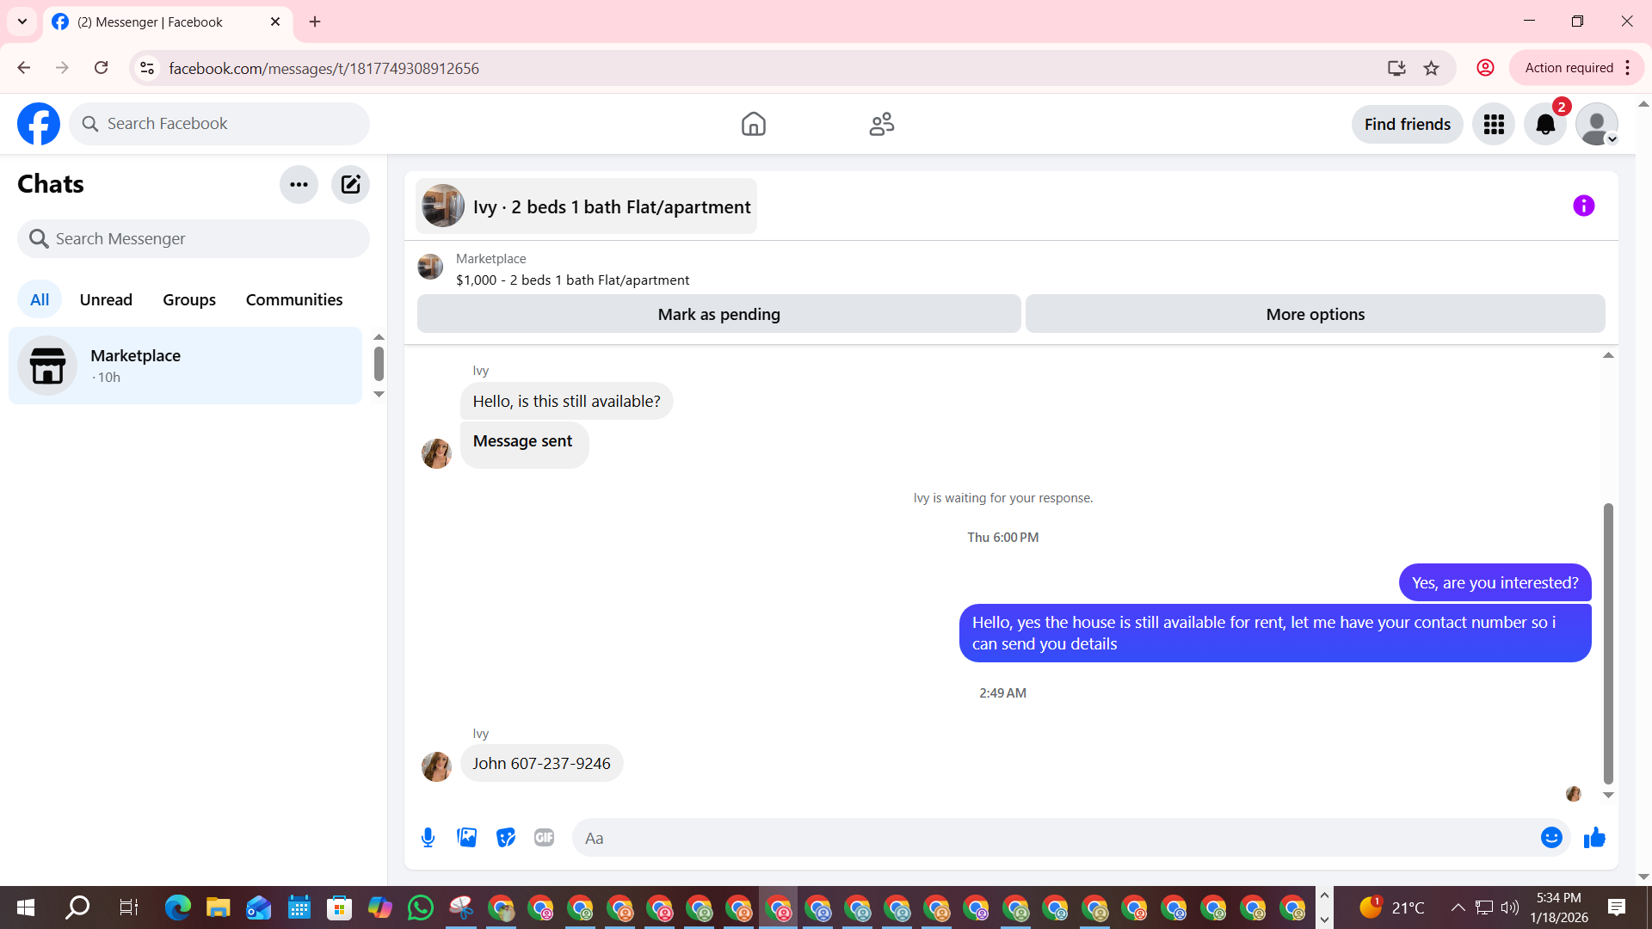Open the sticker picker icon

[x=505, y=837]
